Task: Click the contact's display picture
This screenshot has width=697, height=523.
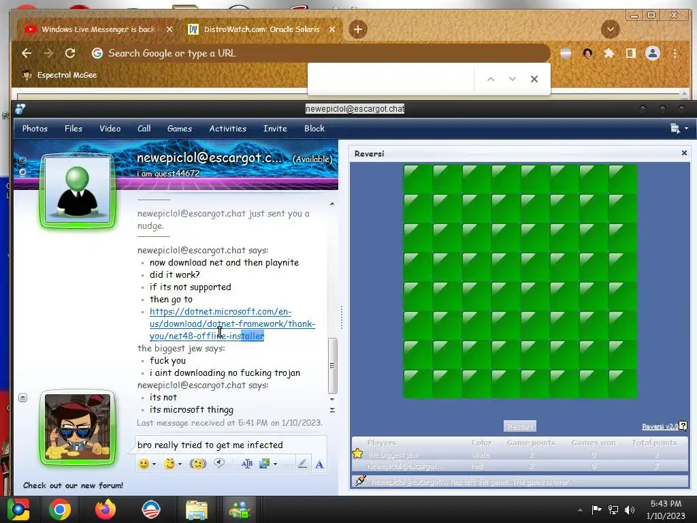Action: coord(78,191)
